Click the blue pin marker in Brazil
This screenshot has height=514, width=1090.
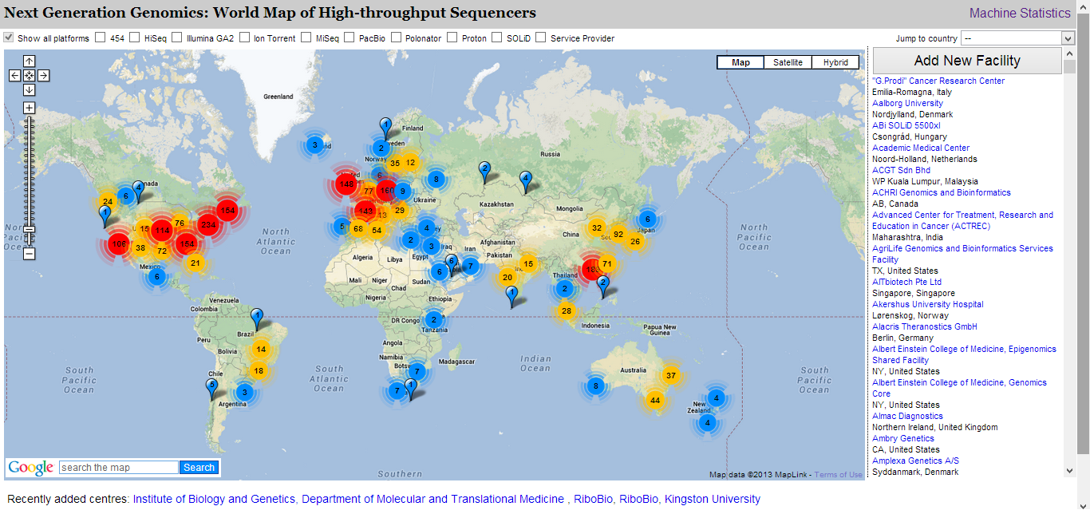tap(257, 318)
